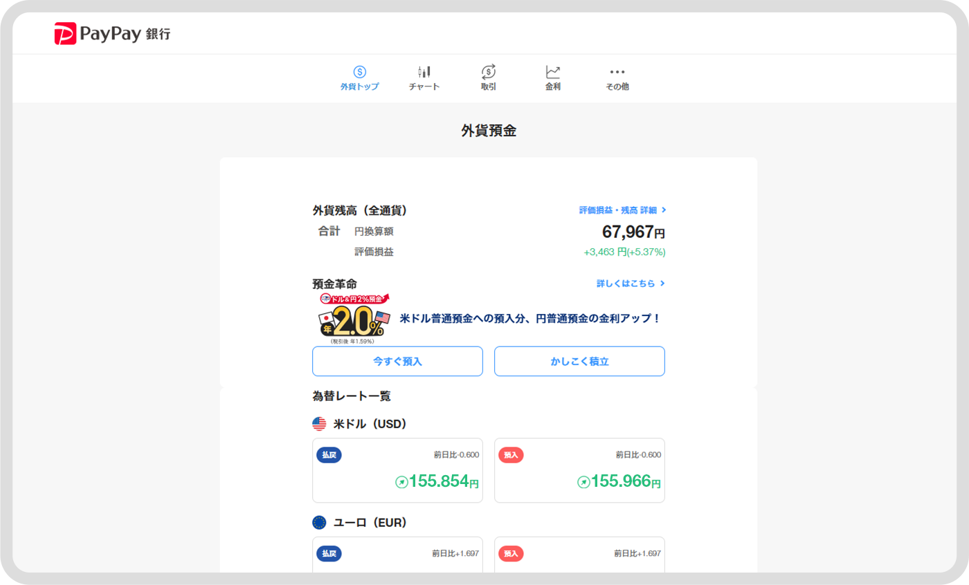
Task: Select the EUR 払戻 rate card
Action: 397,555
